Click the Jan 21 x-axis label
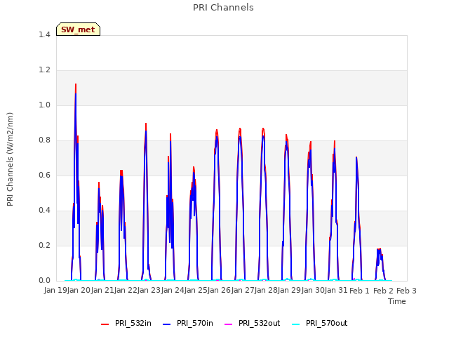The image size is (449, 337). coord(102,291)
